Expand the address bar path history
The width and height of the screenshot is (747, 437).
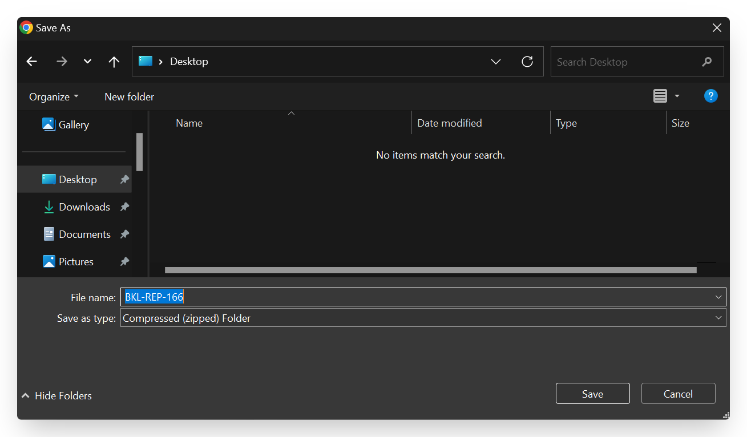(x=496, y=62)
